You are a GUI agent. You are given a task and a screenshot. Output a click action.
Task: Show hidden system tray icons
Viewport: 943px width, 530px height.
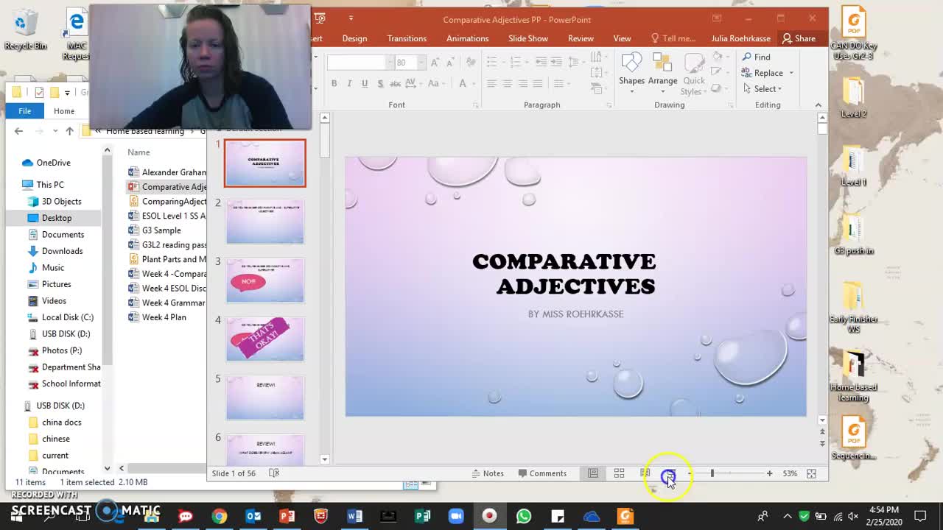788,516
